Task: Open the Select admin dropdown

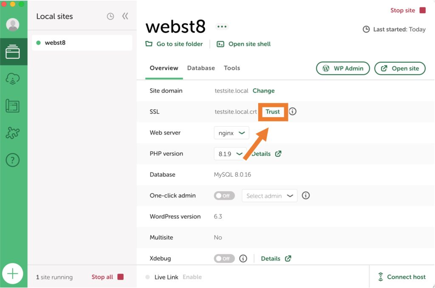Action: (269, 195)
